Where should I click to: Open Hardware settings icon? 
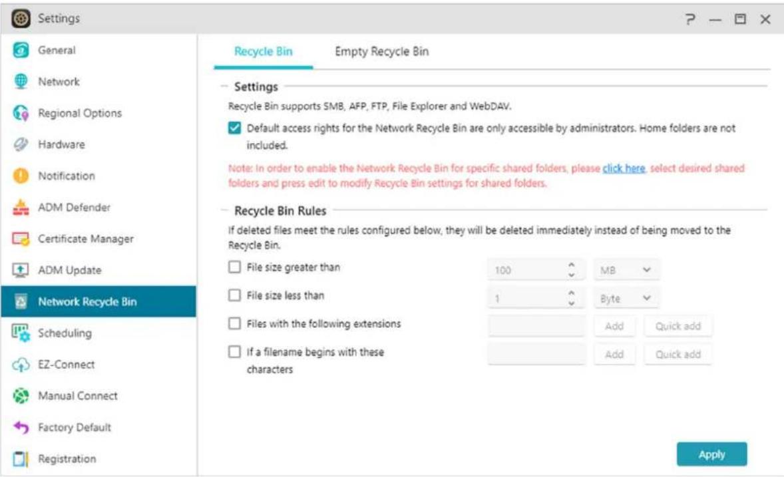point(20,144)
